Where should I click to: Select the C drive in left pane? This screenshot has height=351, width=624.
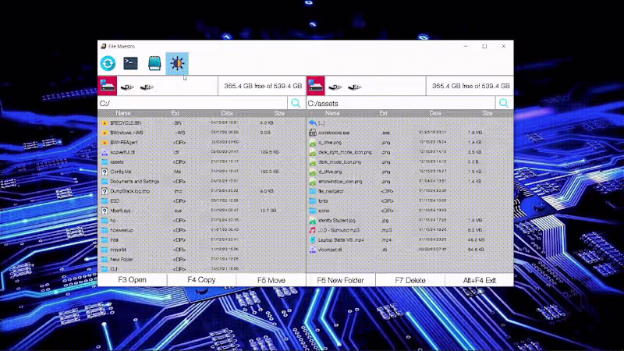click(108, 86)
